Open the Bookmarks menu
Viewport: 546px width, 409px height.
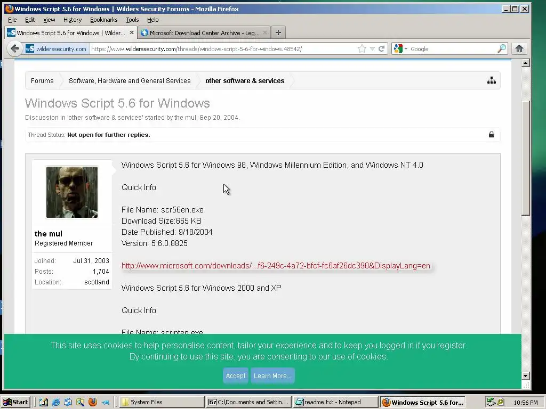104,20
